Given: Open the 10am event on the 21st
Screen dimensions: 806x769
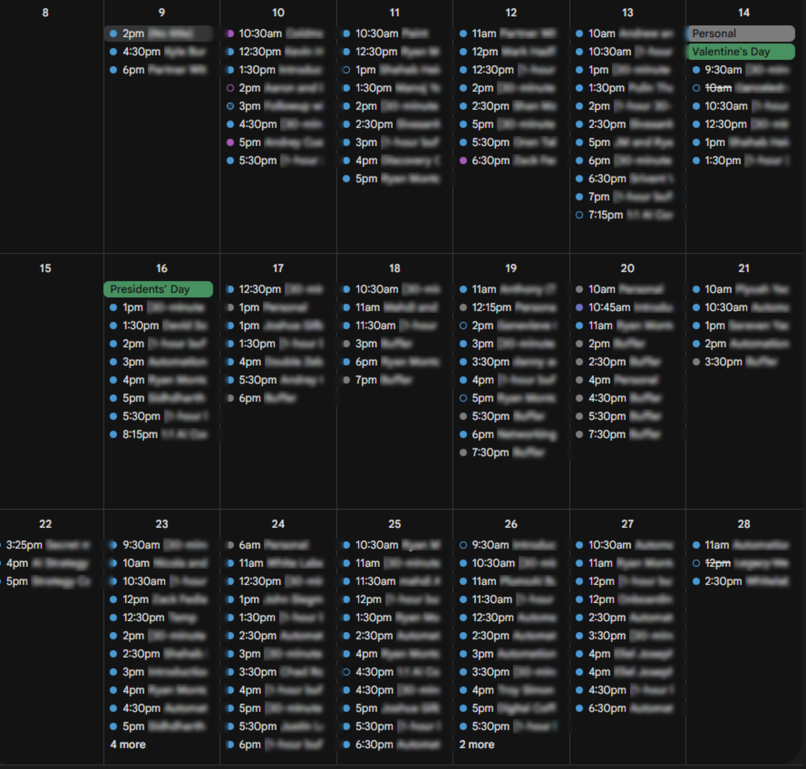Looking at the screenshot, I should 740,289.
